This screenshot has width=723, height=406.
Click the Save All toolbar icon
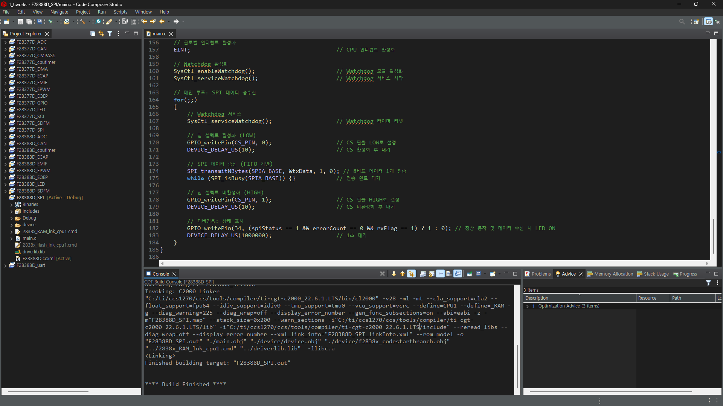pos(29,21)
